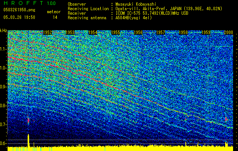Click the Observer label
The height and width of the screenshot is (151, 238).
[x=77, y=4]
